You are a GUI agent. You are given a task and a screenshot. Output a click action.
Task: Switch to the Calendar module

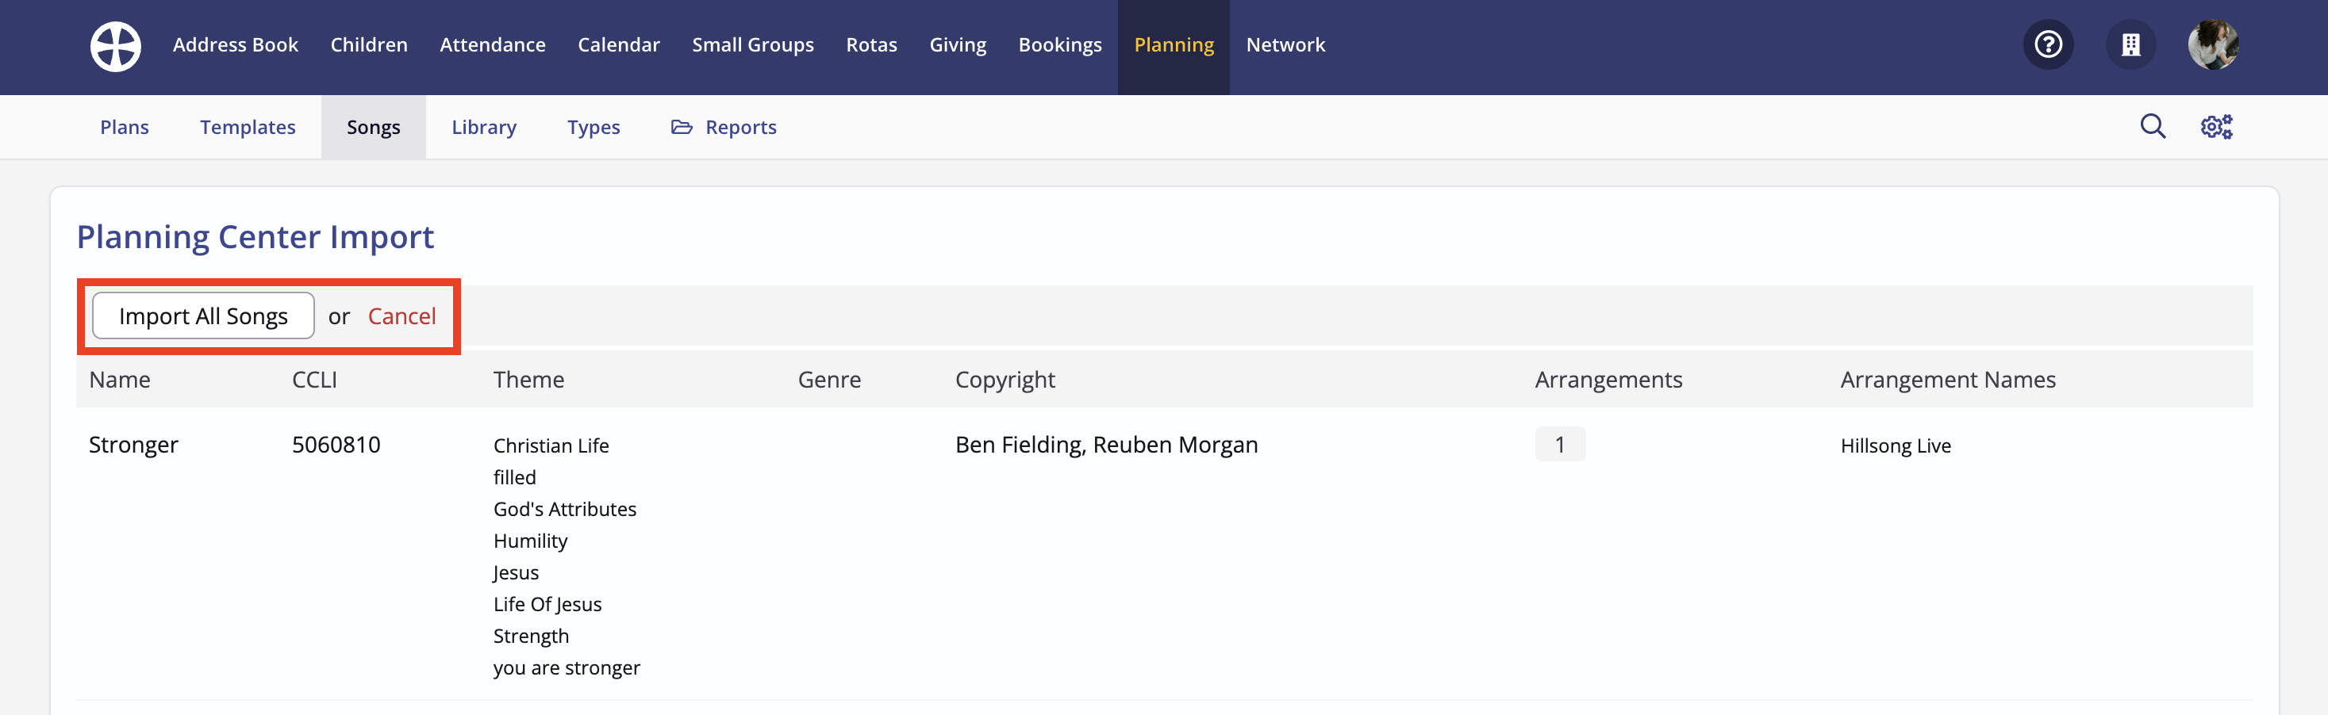point(618,44)
